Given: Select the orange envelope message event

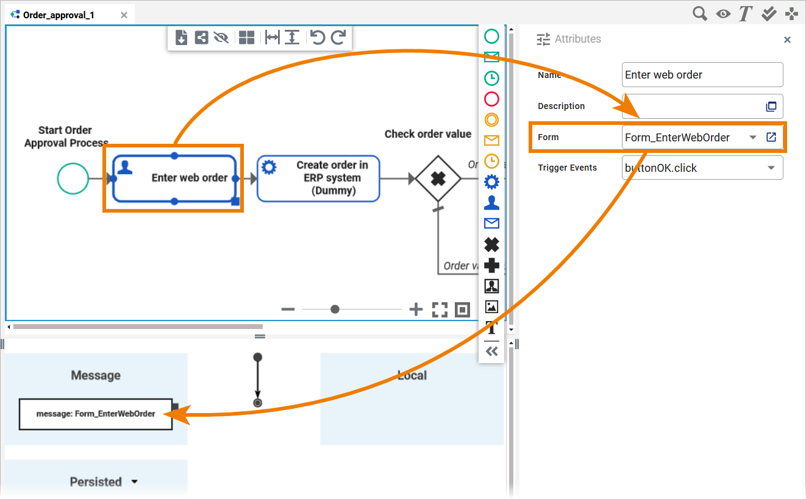Looking at the screenshot, I should (x=491, y=140).
